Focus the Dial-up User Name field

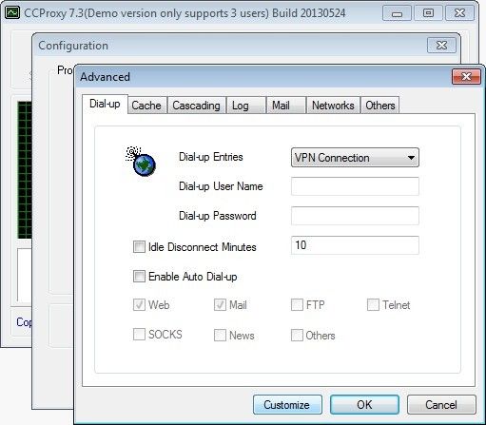click(x=355, y=186)
